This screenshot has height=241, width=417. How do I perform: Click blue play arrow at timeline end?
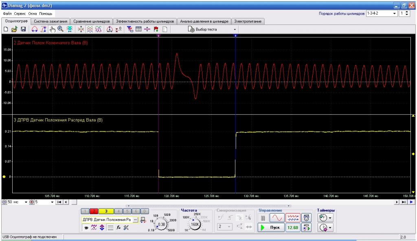[411, 202]
